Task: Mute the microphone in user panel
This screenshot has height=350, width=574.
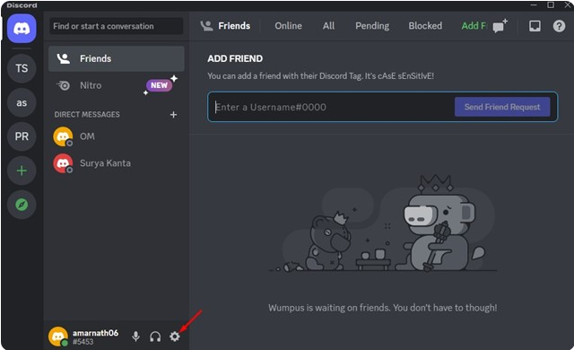Action: click(x=135, y=337)
